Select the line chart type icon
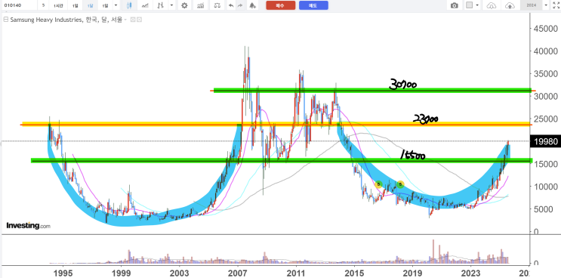 tap(145, 5)
